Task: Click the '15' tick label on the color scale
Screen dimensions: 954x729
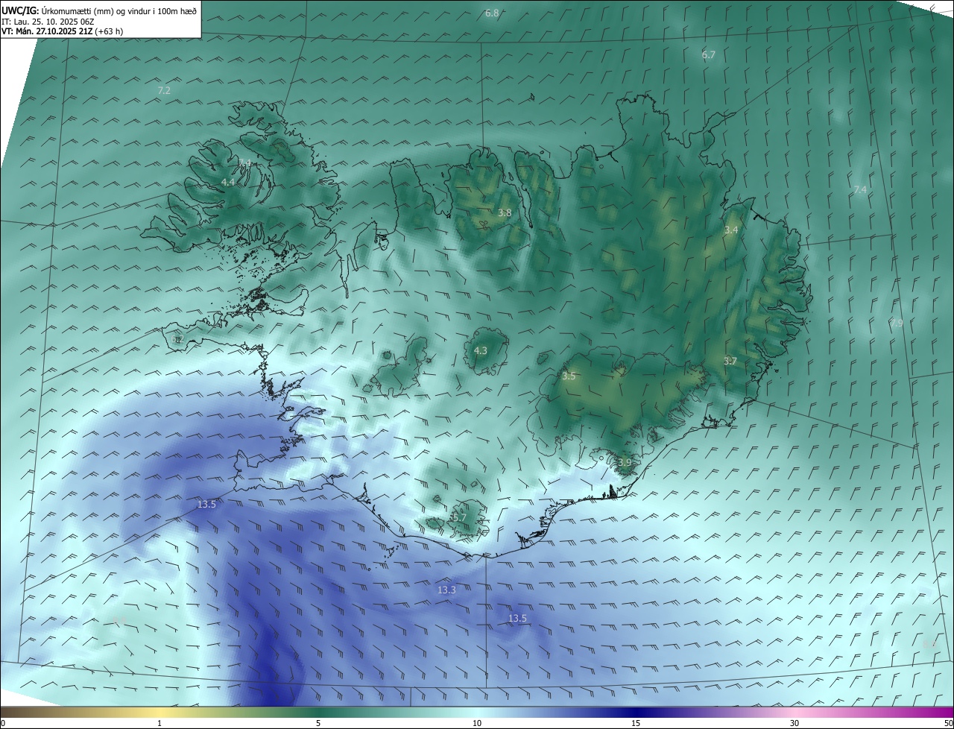Action: [636, 723]
